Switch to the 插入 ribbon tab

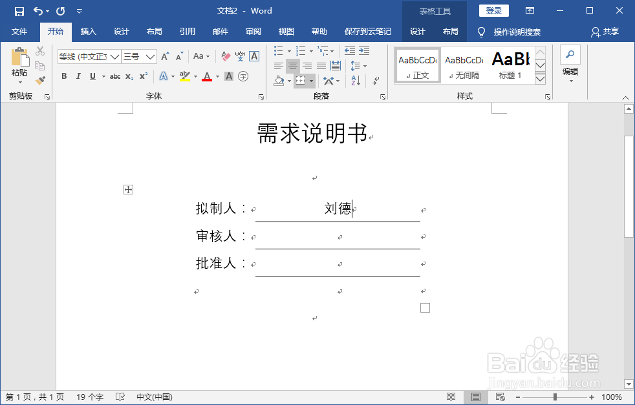pyautogui.click(x=89, y=32)
